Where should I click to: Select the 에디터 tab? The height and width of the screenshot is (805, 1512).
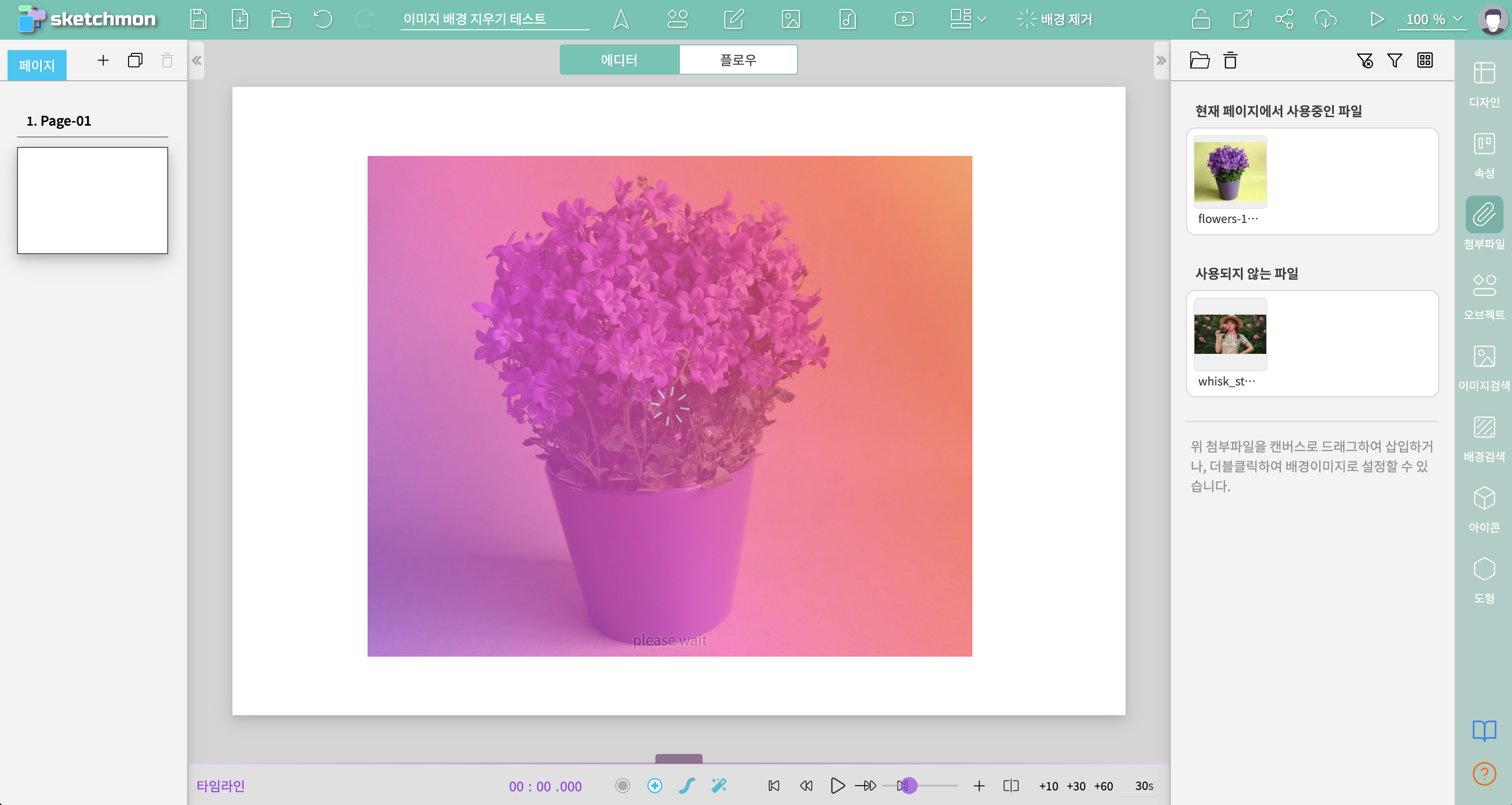619,60
